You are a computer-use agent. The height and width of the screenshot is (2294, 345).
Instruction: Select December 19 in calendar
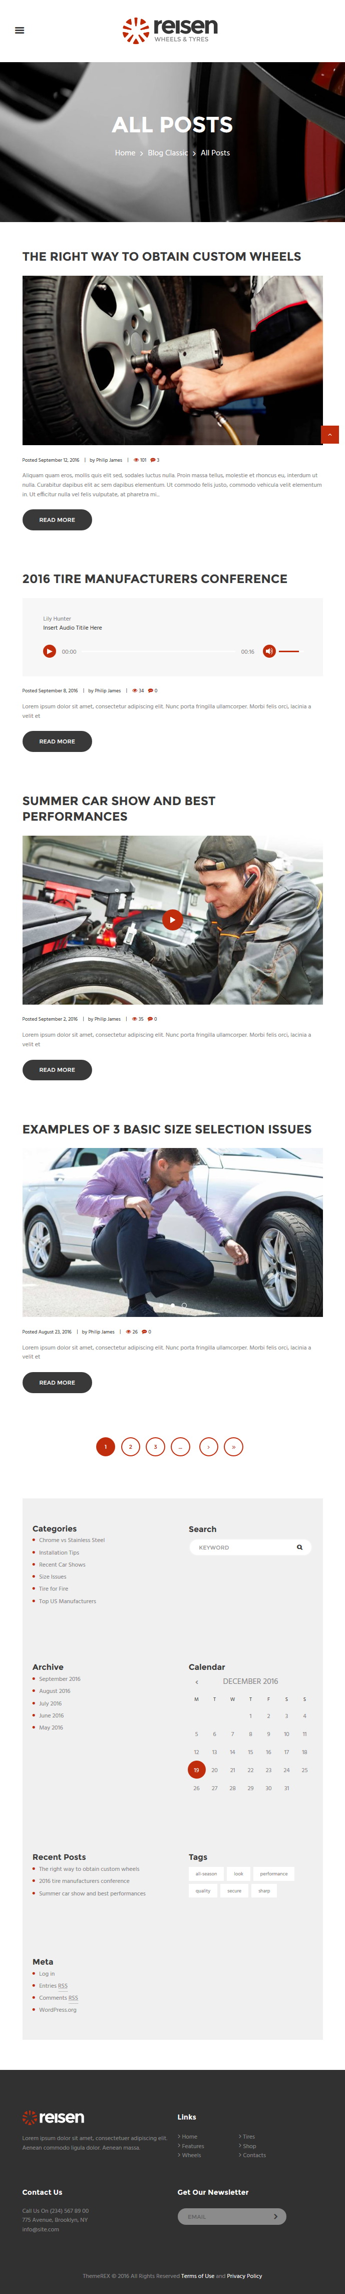196,1770
